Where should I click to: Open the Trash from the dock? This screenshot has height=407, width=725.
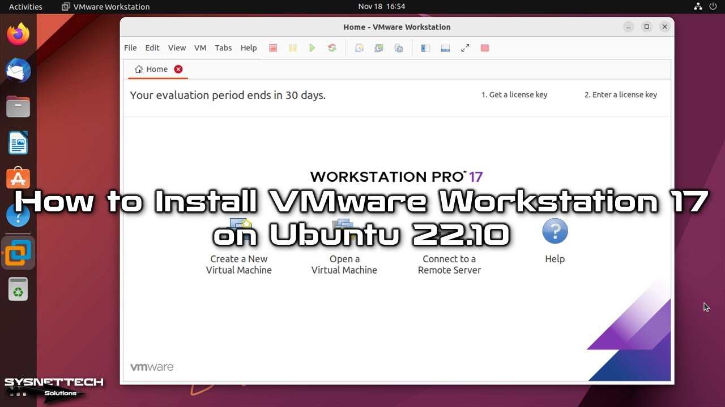tap(18, 289)
